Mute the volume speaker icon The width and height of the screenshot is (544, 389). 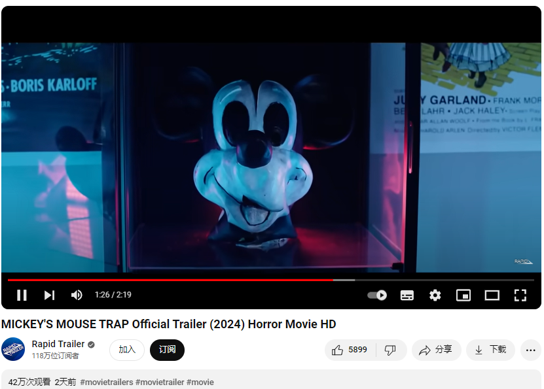tap(77, 295)
